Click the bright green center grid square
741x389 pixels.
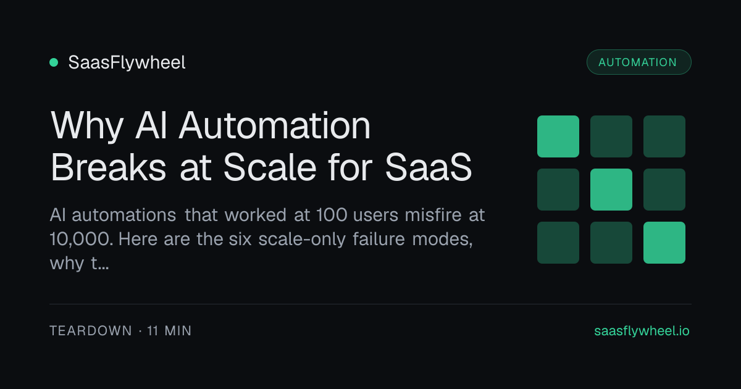[x=611, y=190]
